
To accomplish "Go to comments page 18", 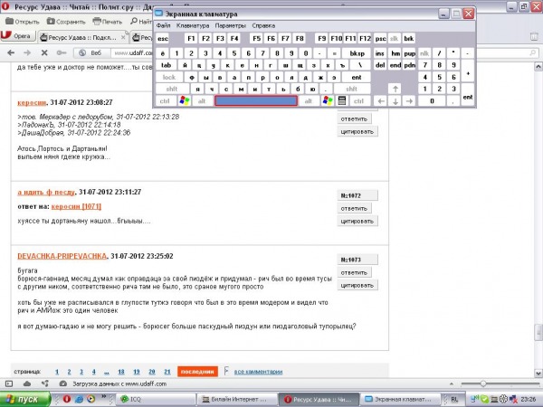I will coord(121,372).
